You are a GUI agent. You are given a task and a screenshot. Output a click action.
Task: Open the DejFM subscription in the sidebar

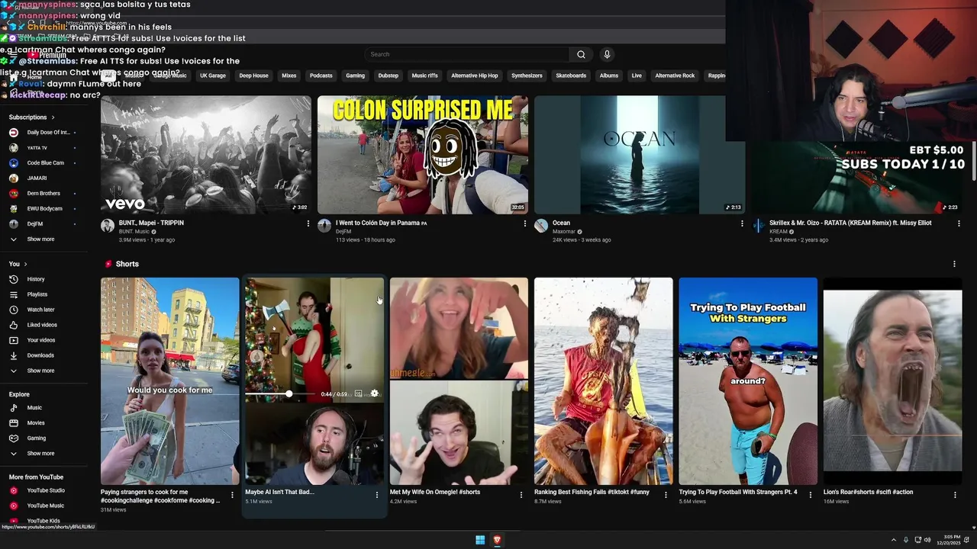35,224
